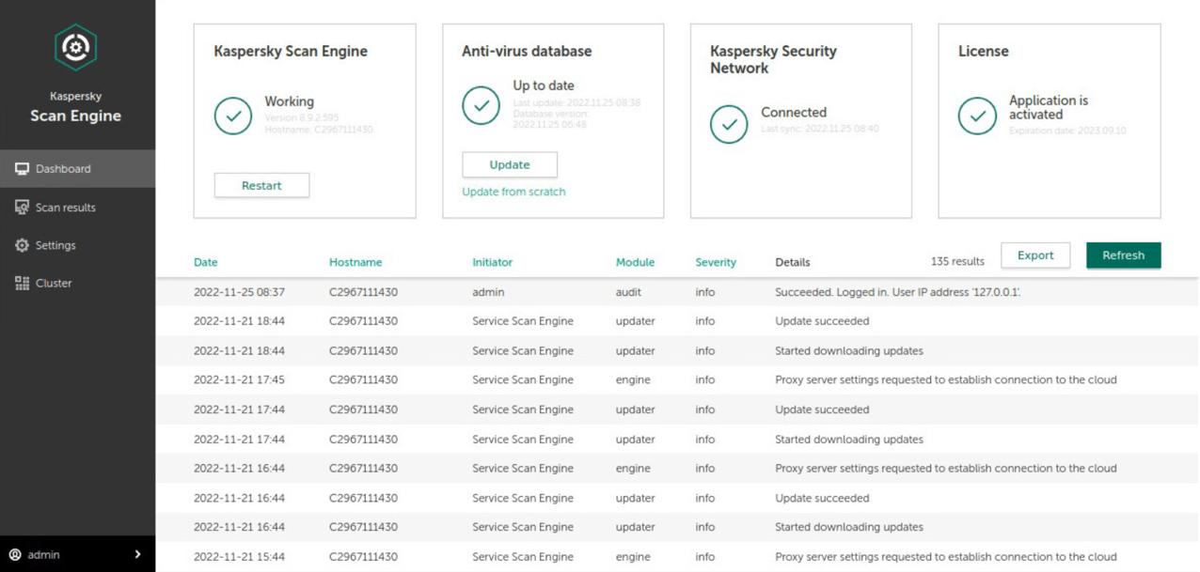1200x572 pixels.
Task: Sort events by Hostname column
Action: tap(355, 263)
